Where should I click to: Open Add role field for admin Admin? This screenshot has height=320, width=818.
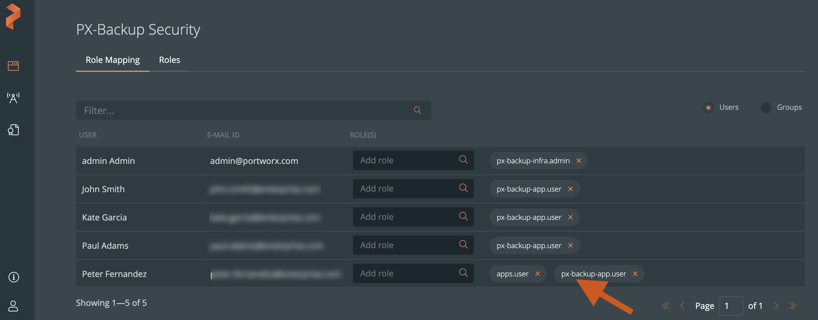click(404, 160)
